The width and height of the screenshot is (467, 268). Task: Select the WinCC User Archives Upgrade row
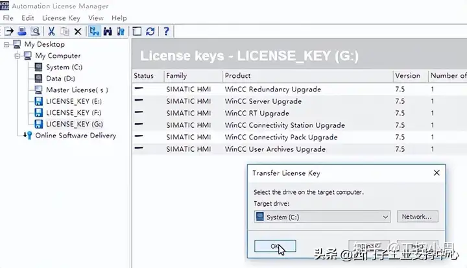click(299, 149)
